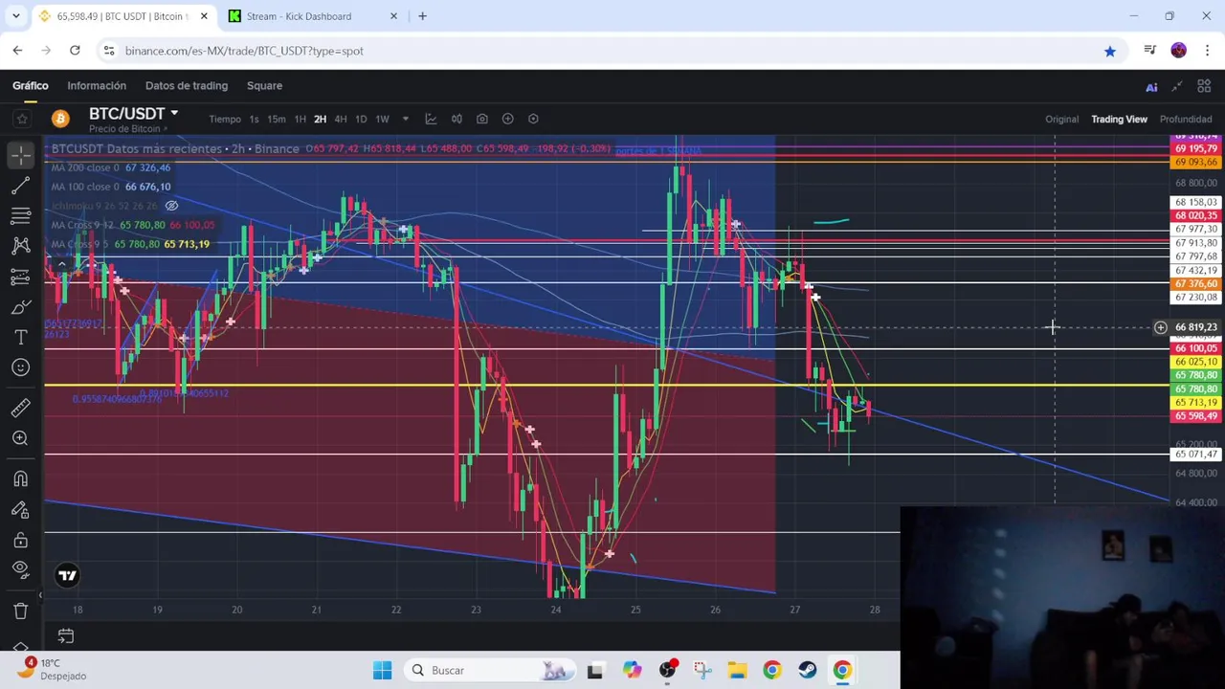Activate the zoom-in tool
The width and height of the screenshot is (1225, 689).
pos(21,438)
